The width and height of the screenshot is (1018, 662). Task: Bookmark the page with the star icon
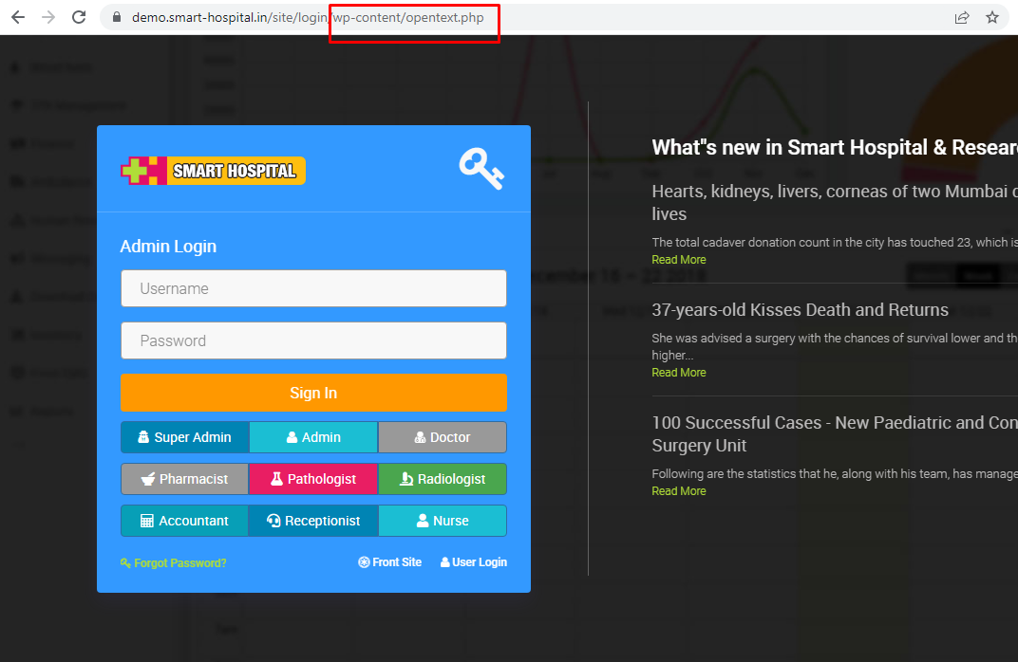click(x=992, y=17)
